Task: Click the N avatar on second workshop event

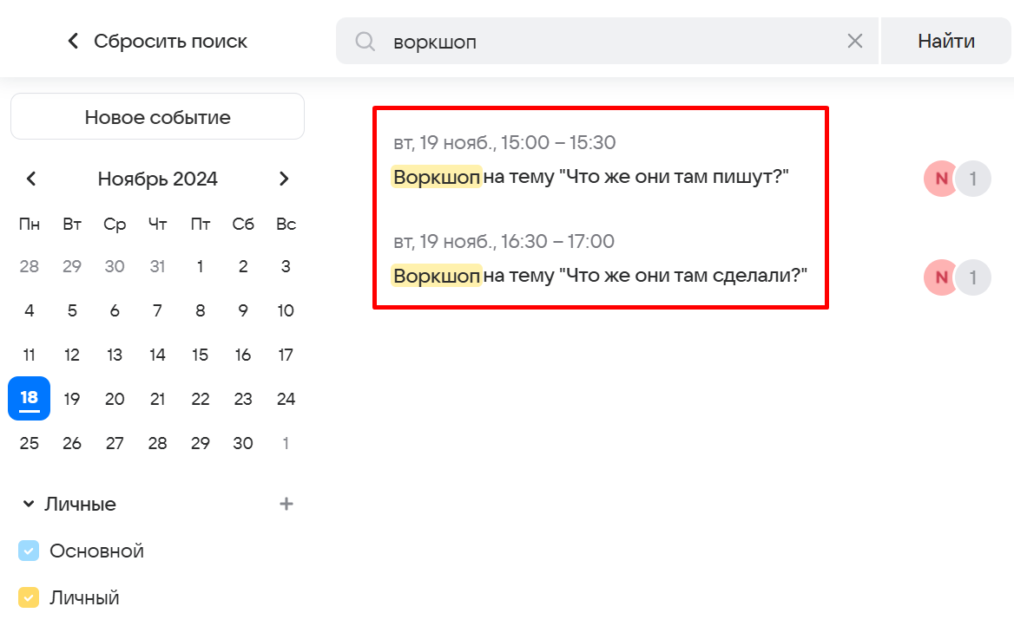Action: (x=941, y=277)
